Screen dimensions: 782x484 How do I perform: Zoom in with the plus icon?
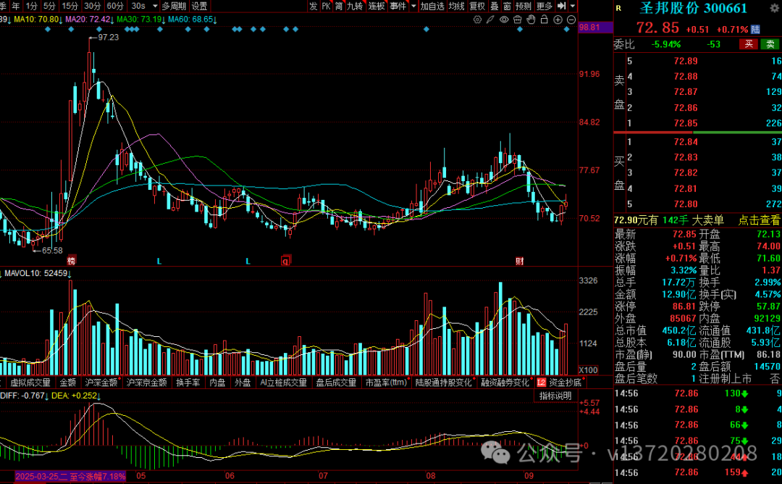pos(558,20)
